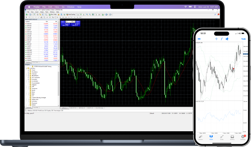Click the zoom in magnifier icon
Image resolution: width=251 pixels, height=147 pixels.
click(87, 15)
